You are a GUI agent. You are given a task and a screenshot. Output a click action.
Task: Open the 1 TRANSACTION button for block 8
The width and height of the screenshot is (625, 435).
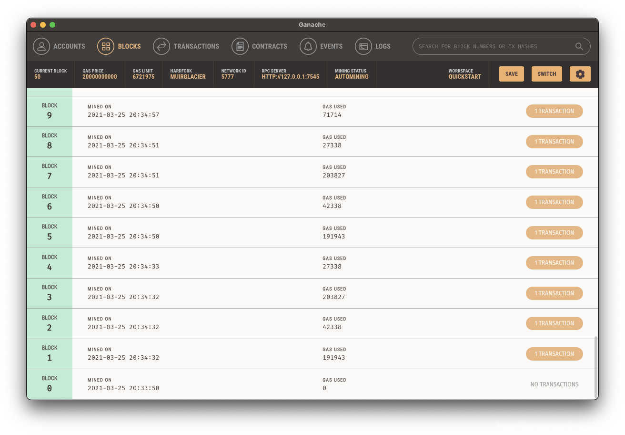click(x=554, y=142)
